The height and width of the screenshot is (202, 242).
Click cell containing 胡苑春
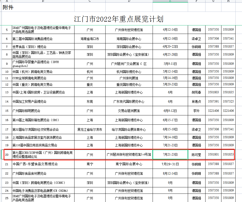click(197, 92)
